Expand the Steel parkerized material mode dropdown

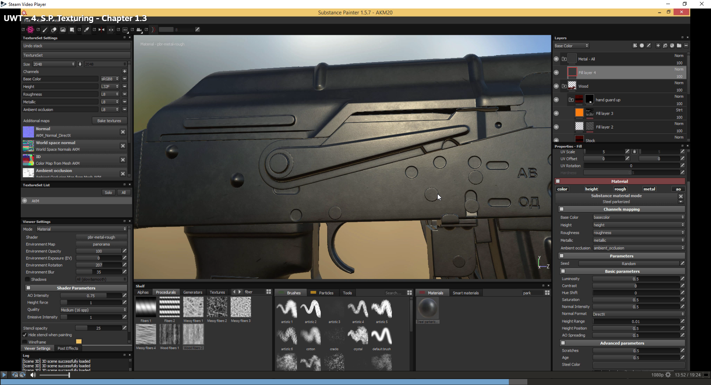click(x=681, y=202)
